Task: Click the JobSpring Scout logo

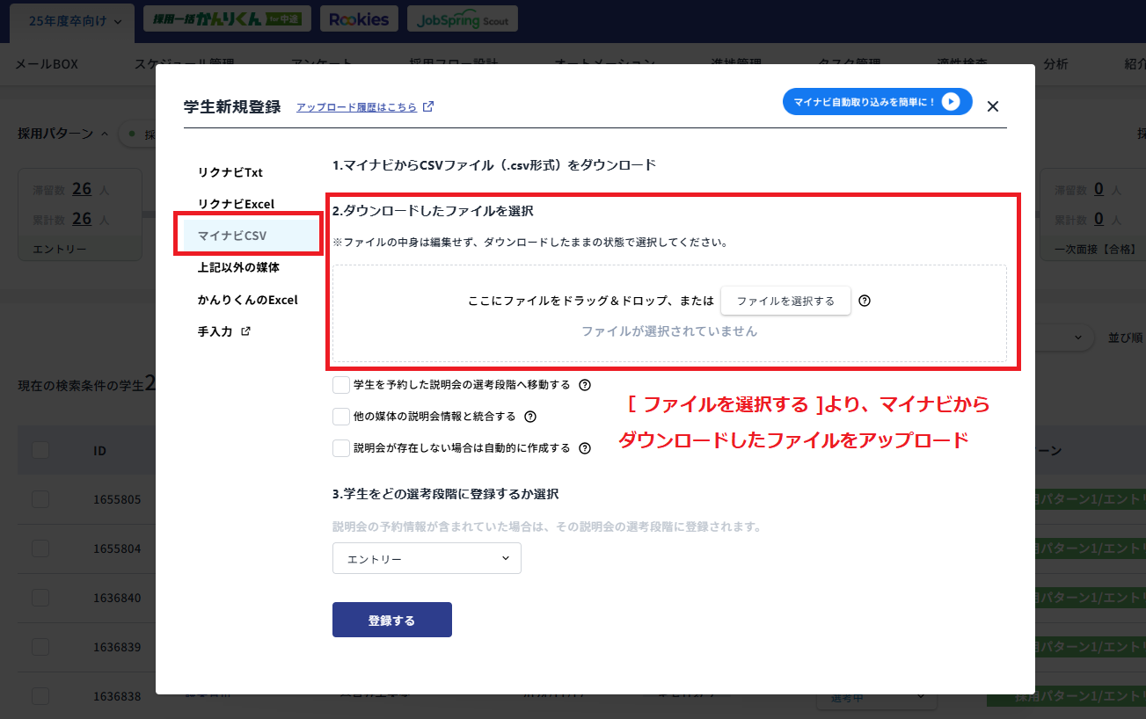Action: coord(463,18)
